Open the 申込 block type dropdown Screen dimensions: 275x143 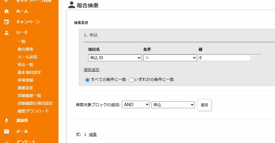pyautogui.click(x=173, y=105)
